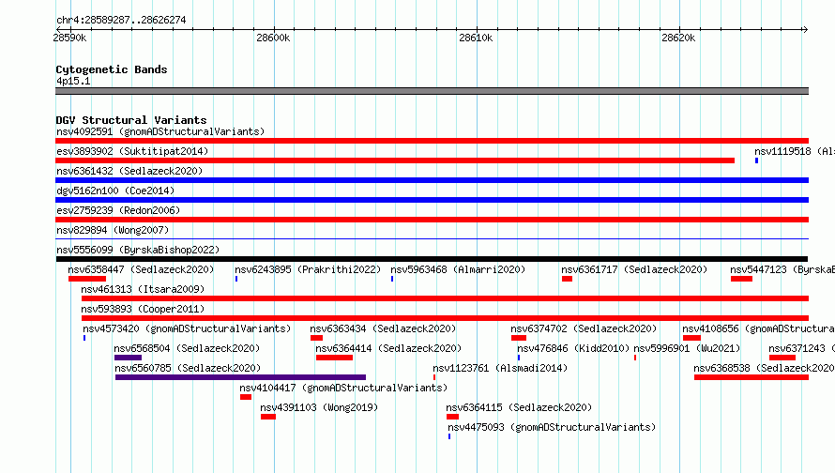835x473 pixels.
Task: Open the nsv461313 (Itsara2009) label
Action: pos(143,289)
